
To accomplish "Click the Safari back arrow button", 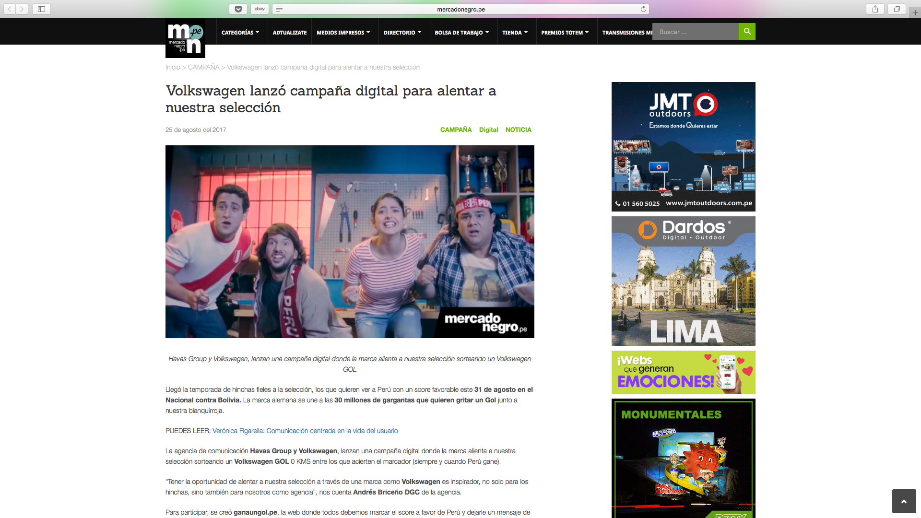I will [10, 9].
